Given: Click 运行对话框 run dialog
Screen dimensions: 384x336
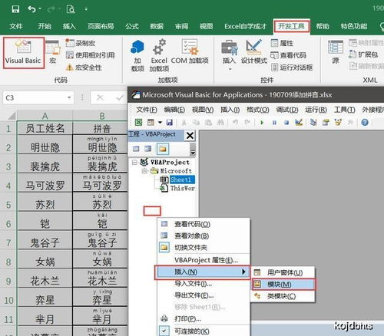Looking at the screenshot, I should coord(292,68).
